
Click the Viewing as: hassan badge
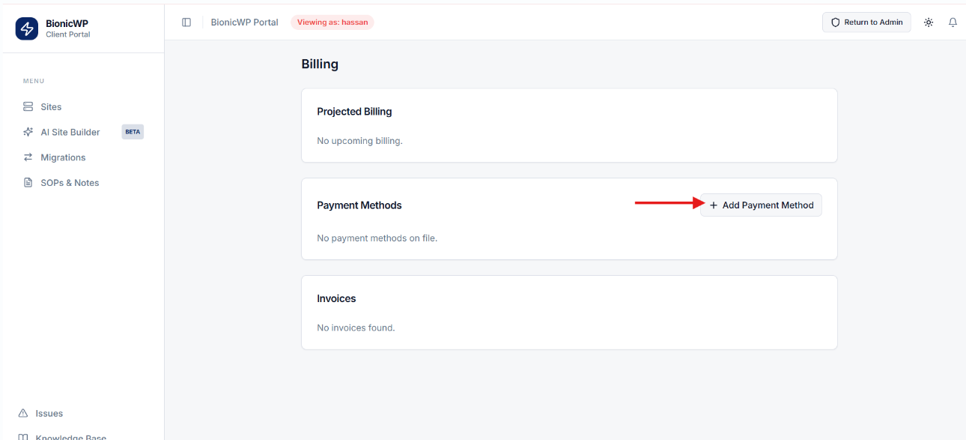(x=332, y=22)
